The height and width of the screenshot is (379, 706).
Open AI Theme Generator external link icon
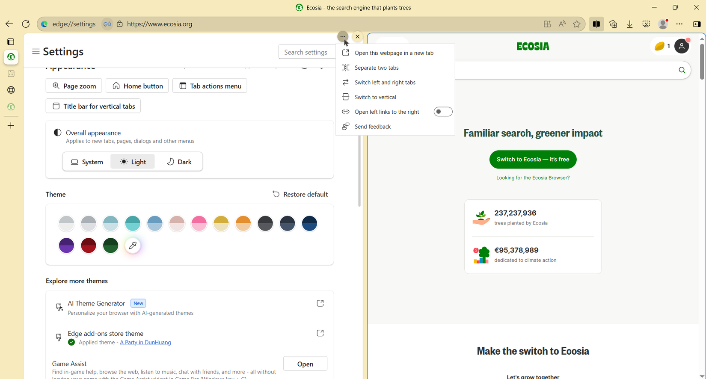320,303
